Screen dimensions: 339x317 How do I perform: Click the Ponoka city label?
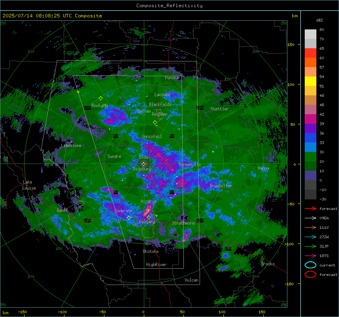coord(172,78)
